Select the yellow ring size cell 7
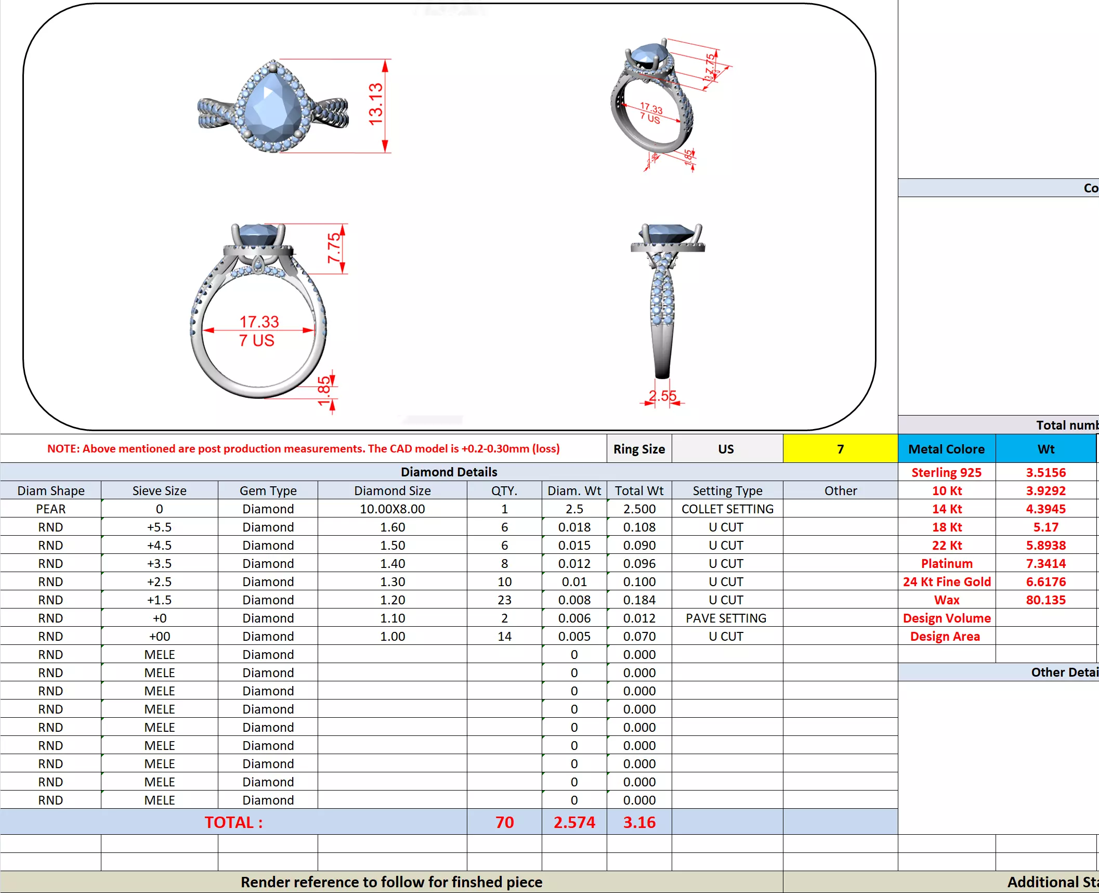The width and height of the screenshot is (1099, 893). pos(840,449)
